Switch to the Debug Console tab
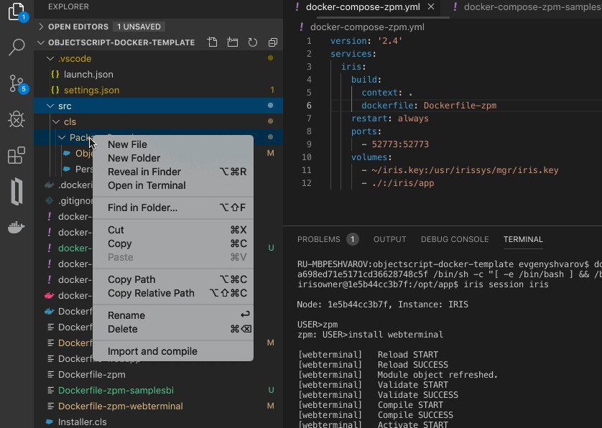This screenshot has width=602, height=428. 455,239
